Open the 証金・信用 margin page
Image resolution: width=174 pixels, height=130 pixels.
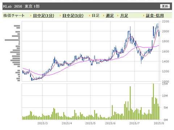(x=155, y=16)
